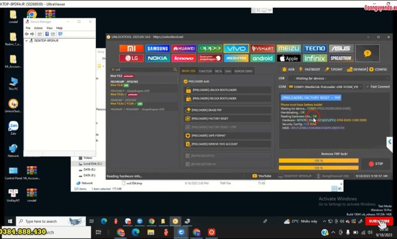Open the USB waiting for devices dropdown
The image size is (397, 239).
click(339, 78)
